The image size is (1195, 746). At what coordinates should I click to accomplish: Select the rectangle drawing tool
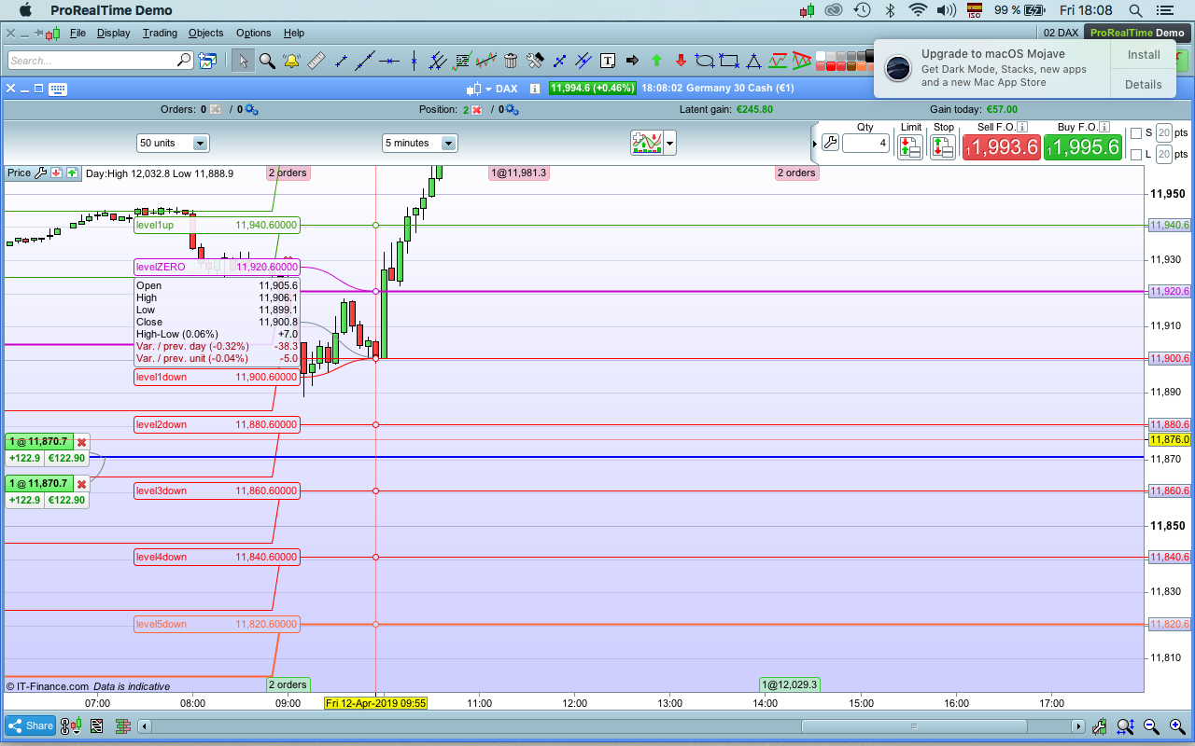tap(729, 61)
